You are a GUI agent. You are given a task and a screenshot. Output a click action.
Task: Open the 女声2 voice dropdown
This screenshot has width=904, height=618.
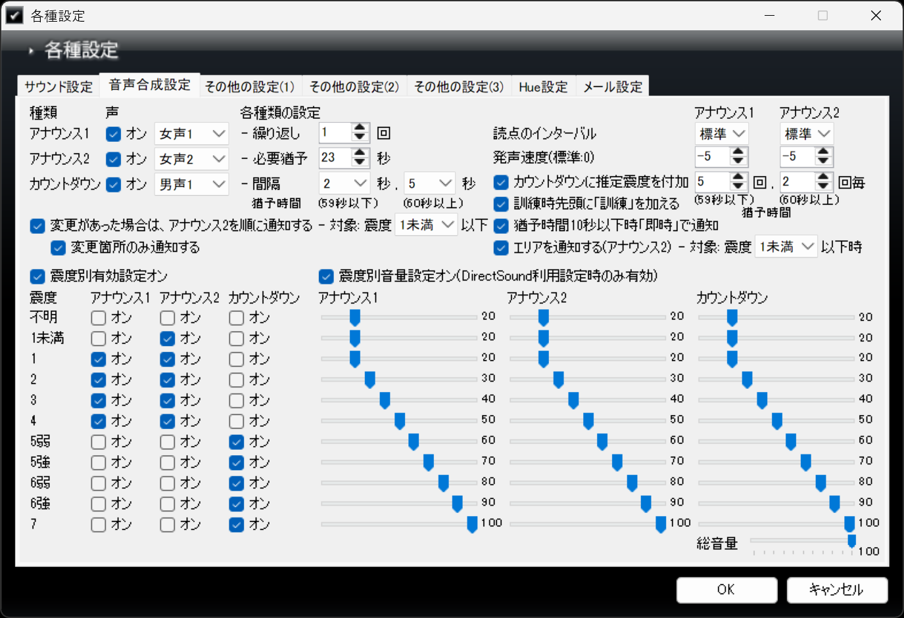pyautogui.click(x=191, y=159)
